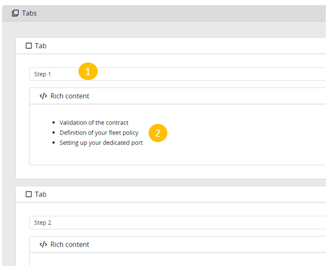The width and height of the screenshot is (333, 266).
Task: Click the Tabs icon in the top header
Action: (15, 13)
